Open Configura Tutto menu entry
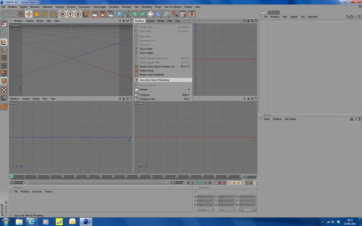 [163, 99]
